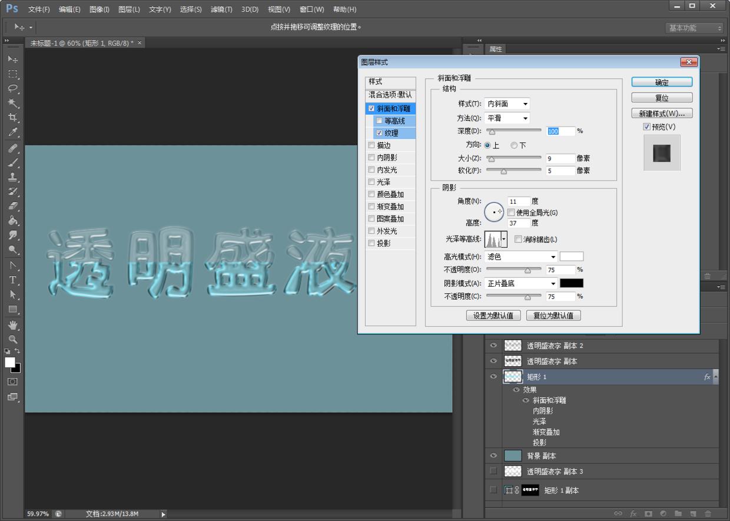Viewport: 730px width, 521px height.
Task: Open the 滤镜(T) menu
Action: click(221, 9)
